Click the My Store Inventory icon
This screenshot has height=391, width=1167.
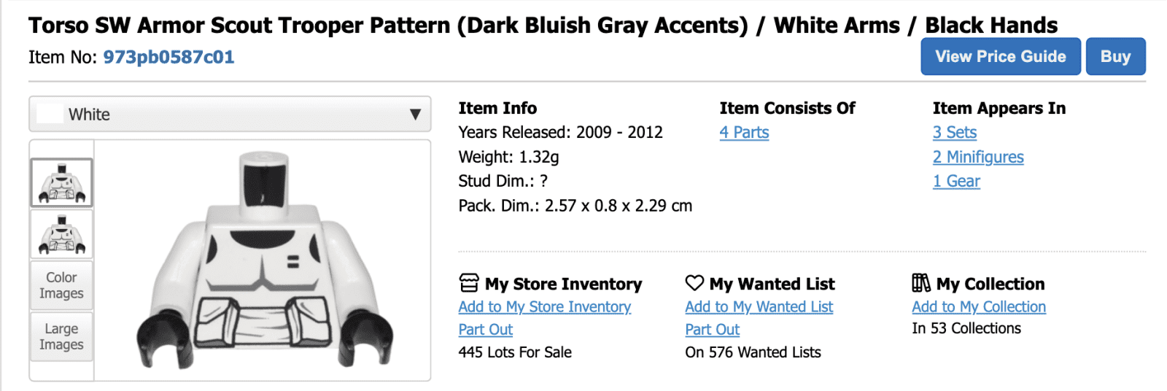click(x=469, y=283)
